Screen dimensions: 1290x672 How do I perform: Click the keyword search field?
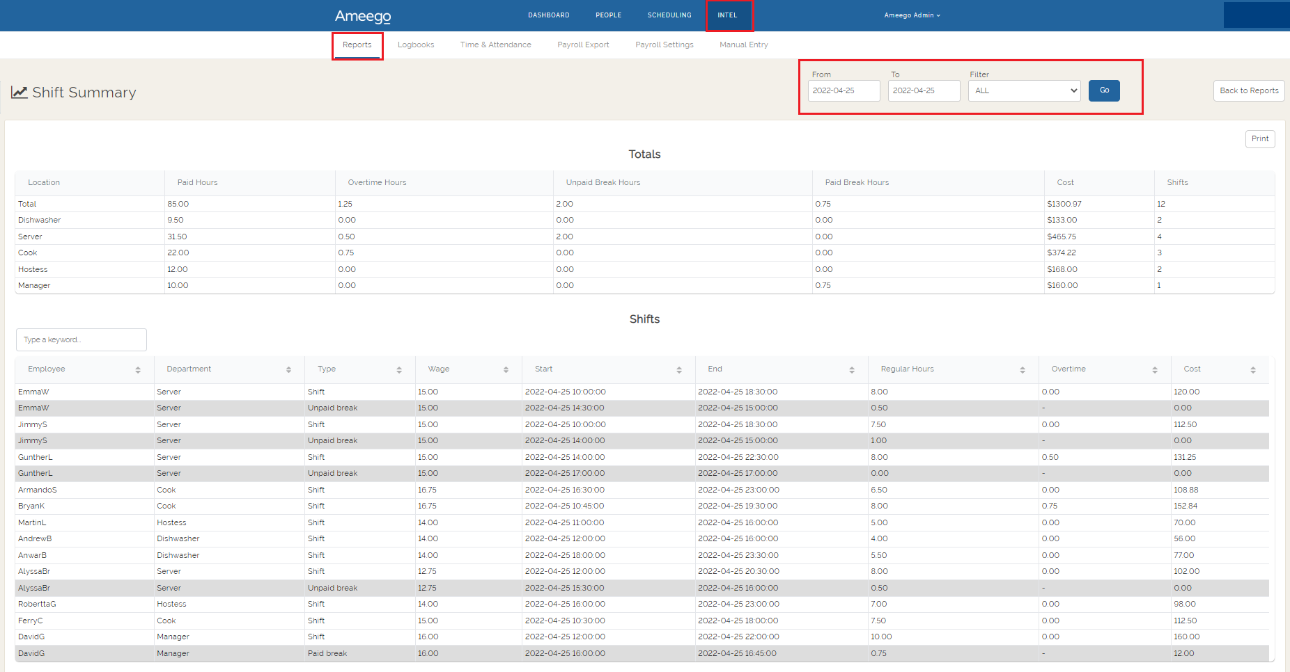81,339
